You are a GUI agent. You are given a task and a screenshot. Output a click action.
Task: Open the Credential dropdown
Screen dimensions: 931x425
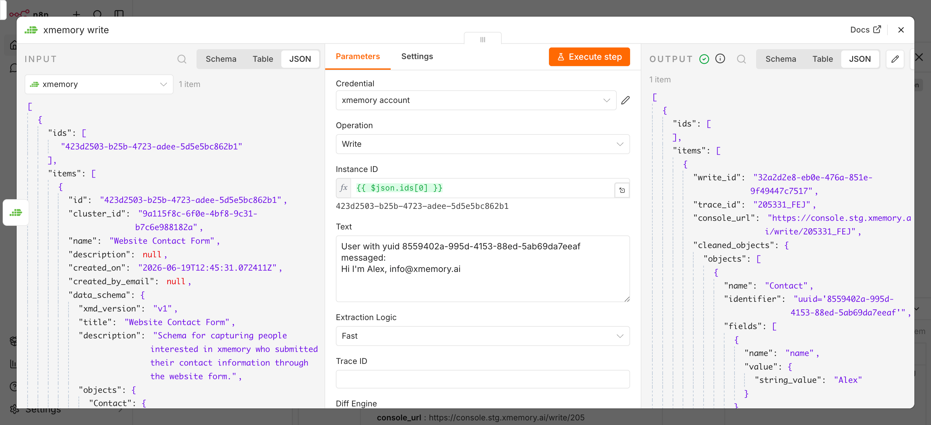click(x=476, y=100)
